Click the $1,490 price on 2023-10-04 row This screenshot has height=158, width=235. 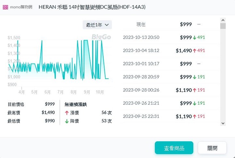click(x=184, y=51)
